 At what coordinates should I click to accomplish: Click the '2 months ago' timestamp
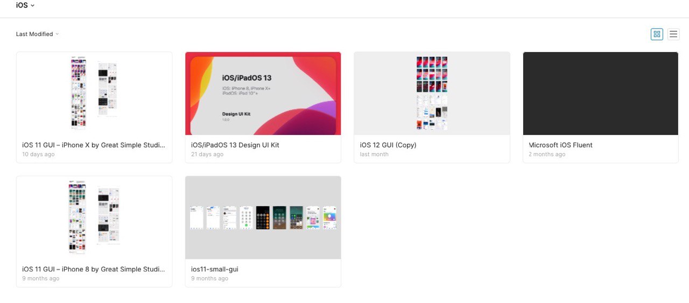coord(547,154)
